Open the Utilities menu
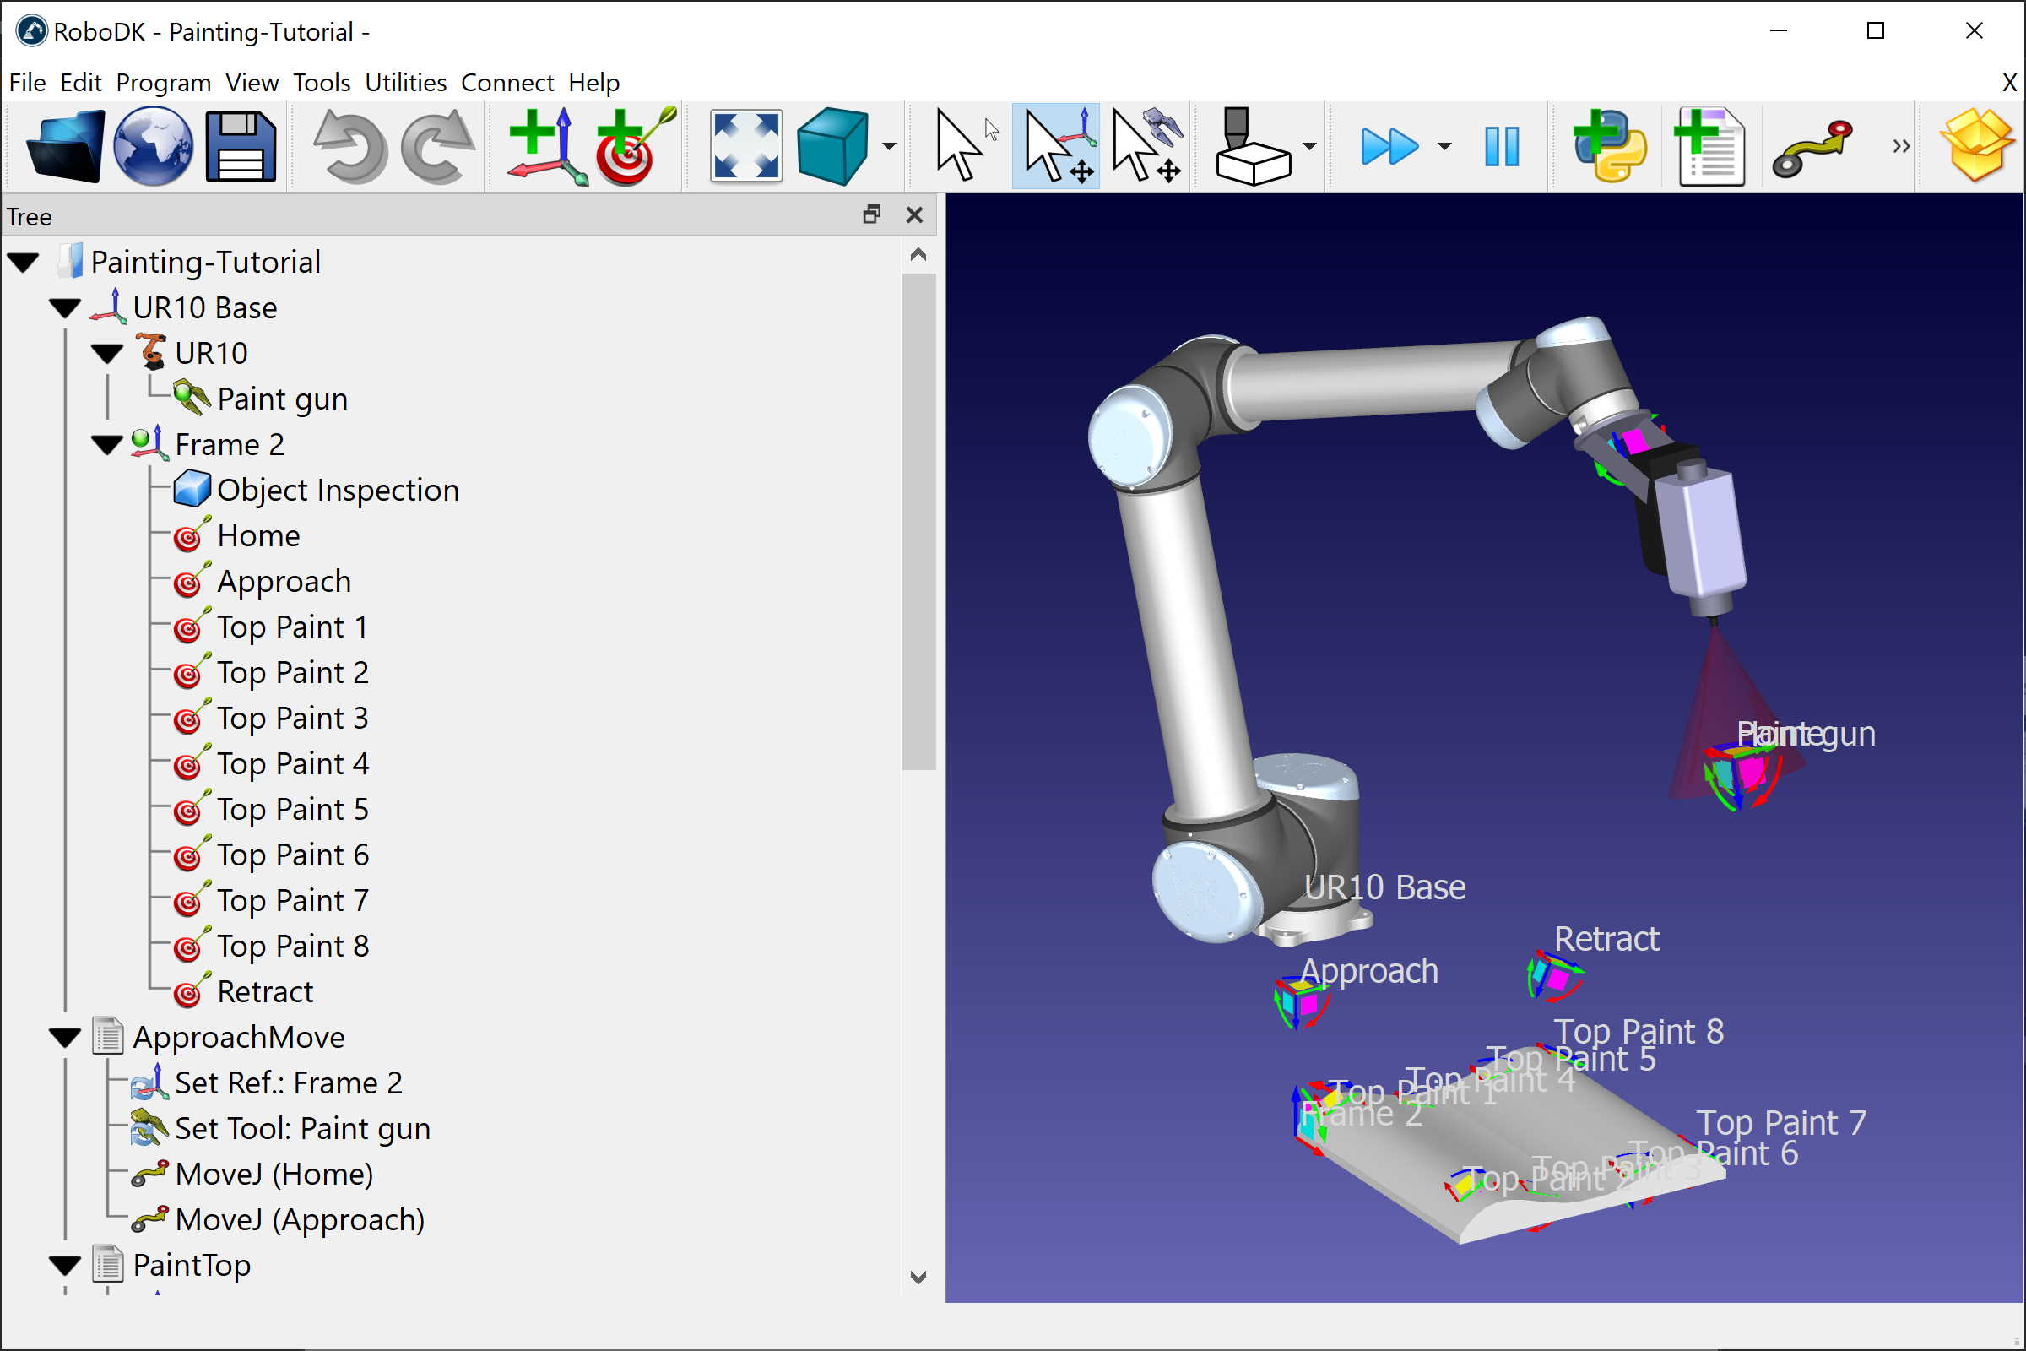 [405, 83]
